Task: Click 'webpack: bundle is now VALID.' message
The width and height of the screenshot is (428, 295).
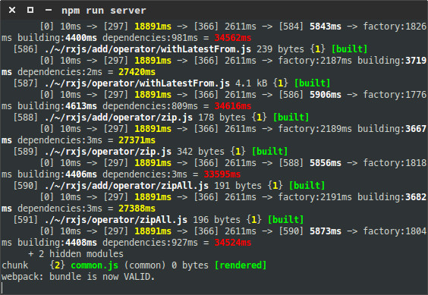Action: click(78, 277)
